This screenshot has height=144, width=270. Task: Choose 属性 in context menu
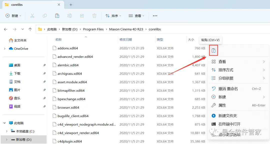pos(238,105)
